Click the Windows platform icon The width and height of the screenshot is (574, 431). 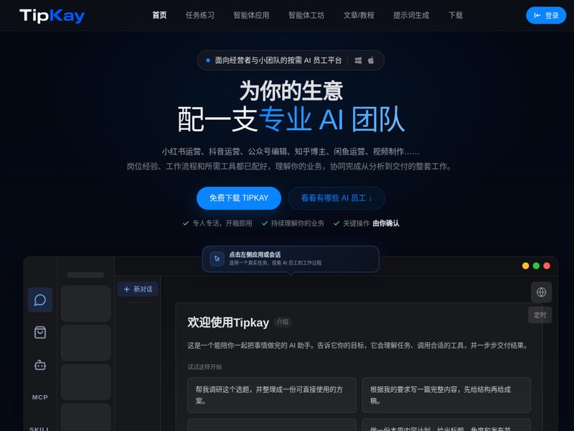pos(358,60)
